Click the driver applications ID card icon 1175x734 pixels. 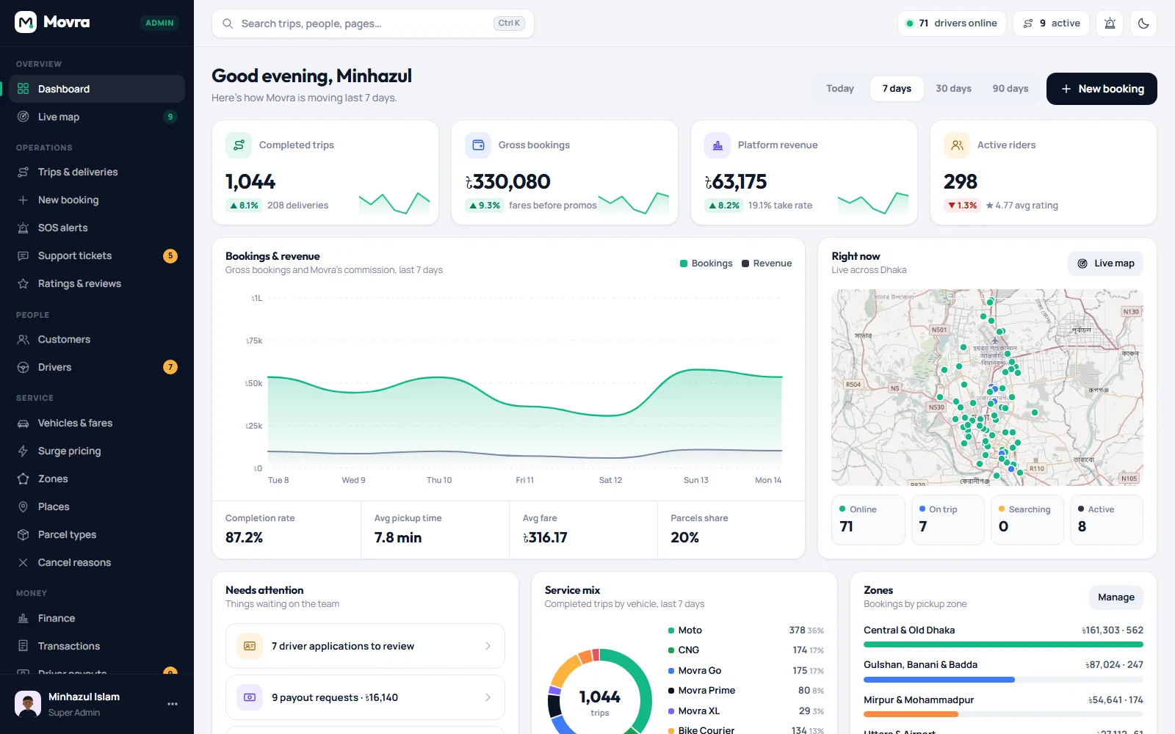pos(250,646)
